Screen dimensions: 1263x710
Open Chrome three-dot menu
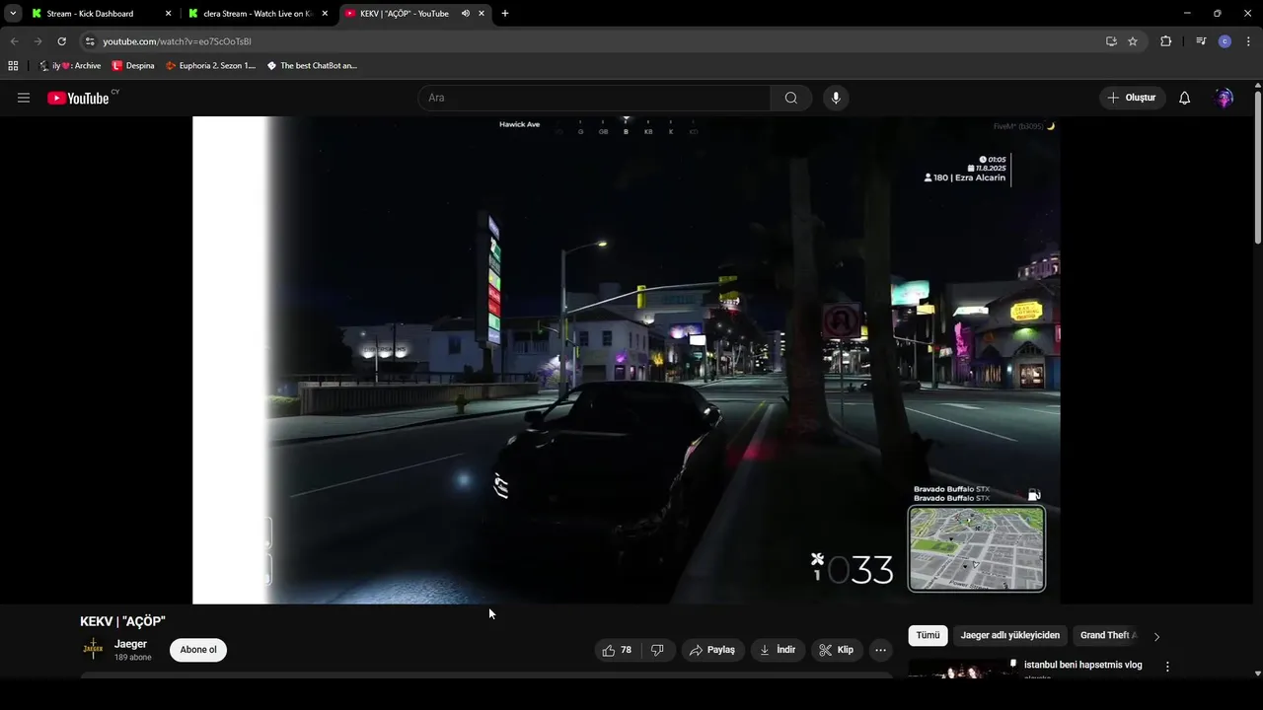[1247, 41]
